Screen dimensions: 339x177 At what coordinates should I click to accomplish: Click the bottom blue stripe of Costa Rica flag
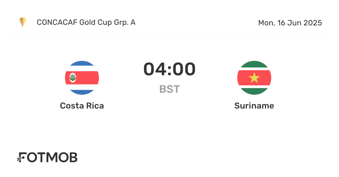point(82,92)
